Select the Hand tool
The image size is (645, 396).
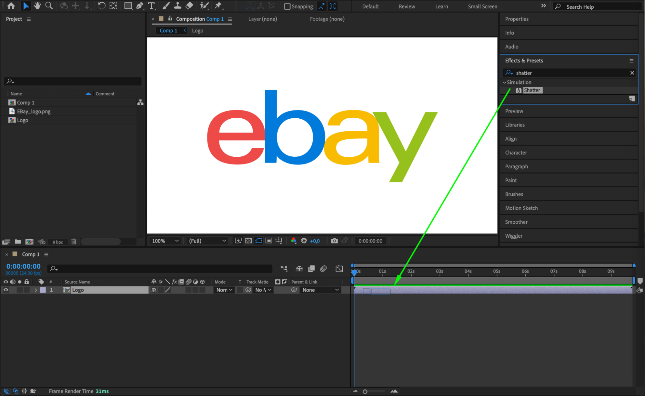[x=37, y=5]
